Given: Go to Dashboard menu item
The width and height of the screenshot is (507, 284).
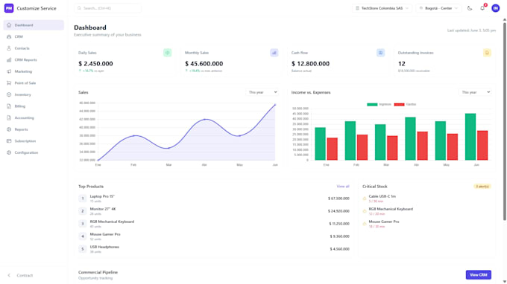Looking at the screenshot, I should (x=34, y=25).
